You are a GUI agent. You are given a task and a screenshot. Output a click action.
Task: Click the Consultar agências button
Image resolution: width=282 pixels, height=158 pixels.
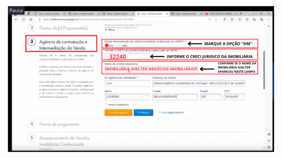[118, 112]
